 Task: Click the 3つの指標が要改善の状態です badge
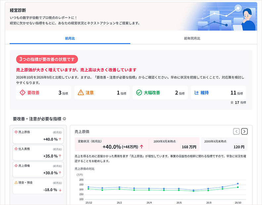[x=47, y=59]
